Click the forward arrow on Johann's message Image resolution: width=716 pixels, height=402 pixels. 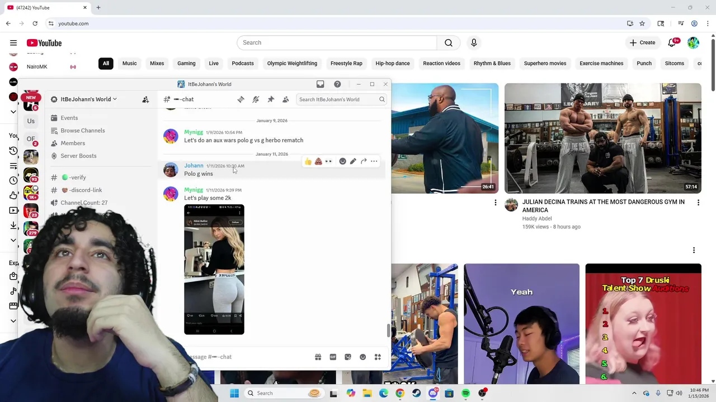pos(364,161)
